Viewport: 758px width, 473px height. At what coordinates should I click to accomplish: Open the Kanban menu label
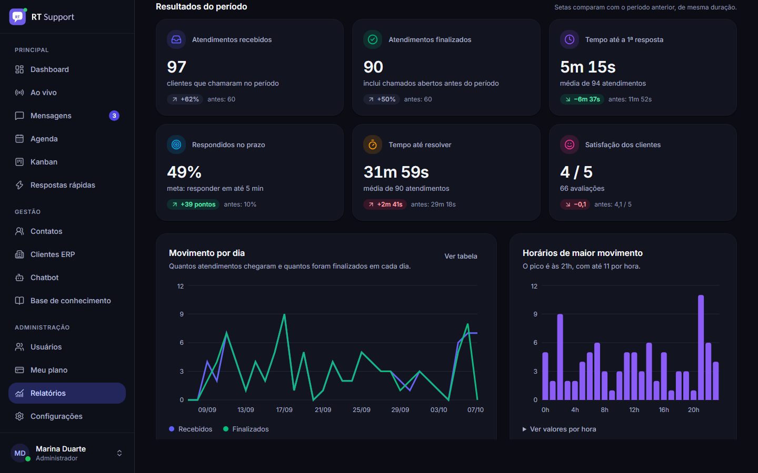pos(44,162)
